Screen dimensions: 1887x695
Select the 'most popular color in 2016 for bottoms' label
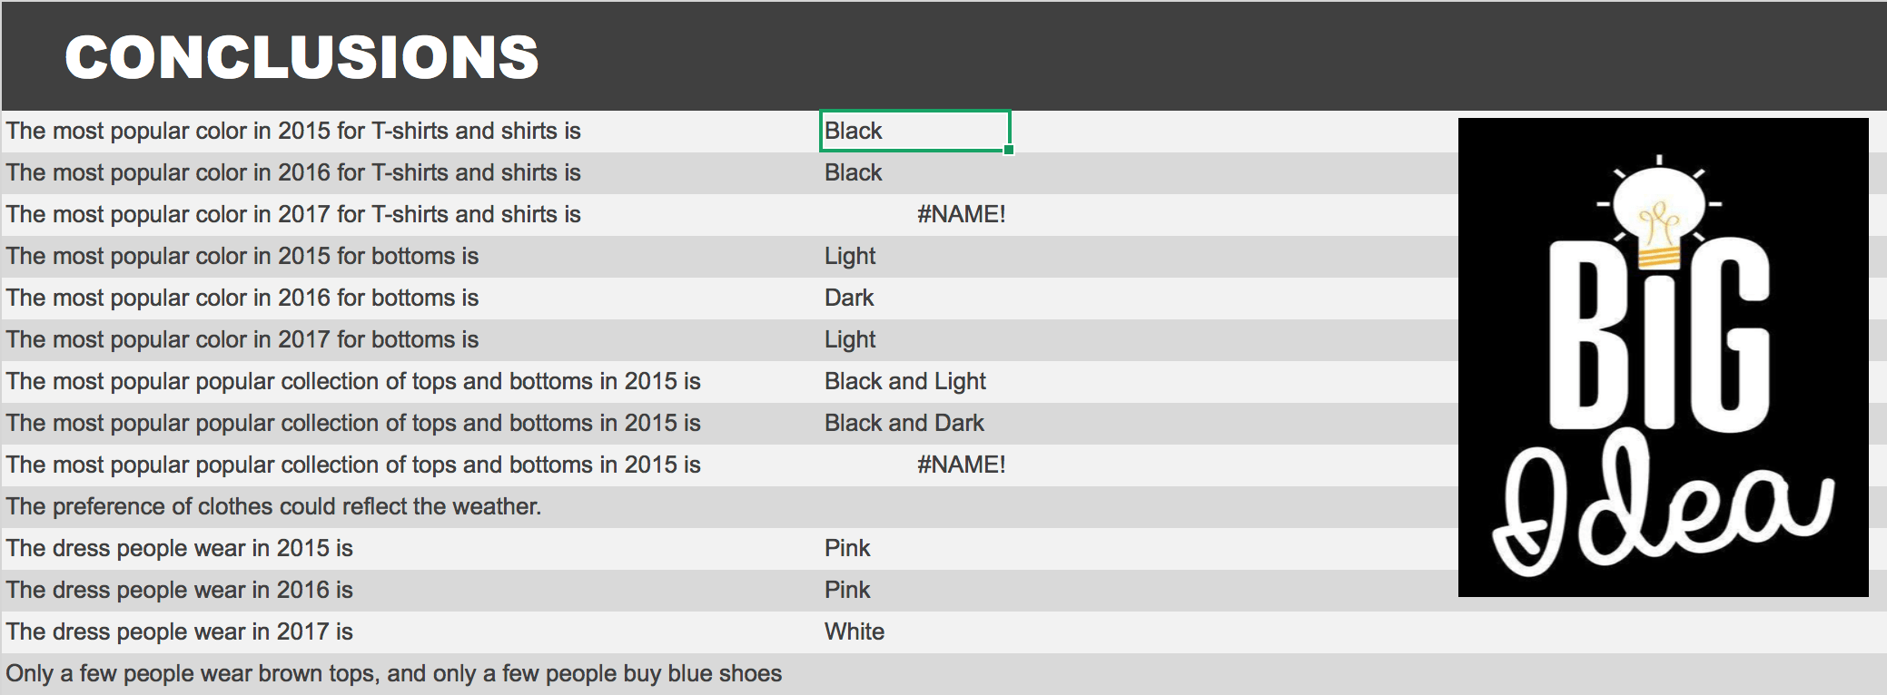(242, 298)
